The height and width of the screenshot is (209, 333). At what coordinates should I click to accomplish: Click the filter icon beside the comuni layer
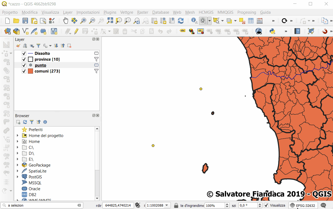coord(96,71)
